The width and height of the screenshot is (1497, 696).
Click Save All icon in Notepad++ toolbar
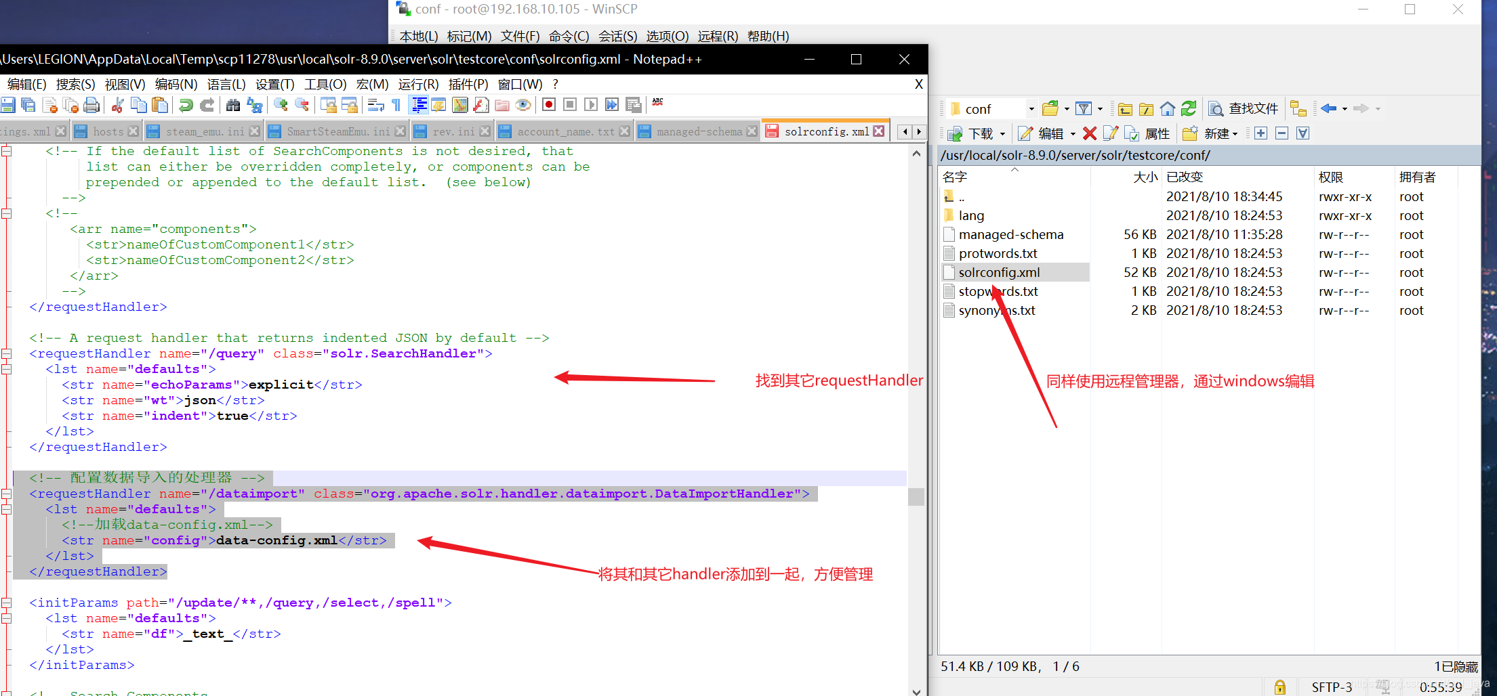[x=28, y=105]
